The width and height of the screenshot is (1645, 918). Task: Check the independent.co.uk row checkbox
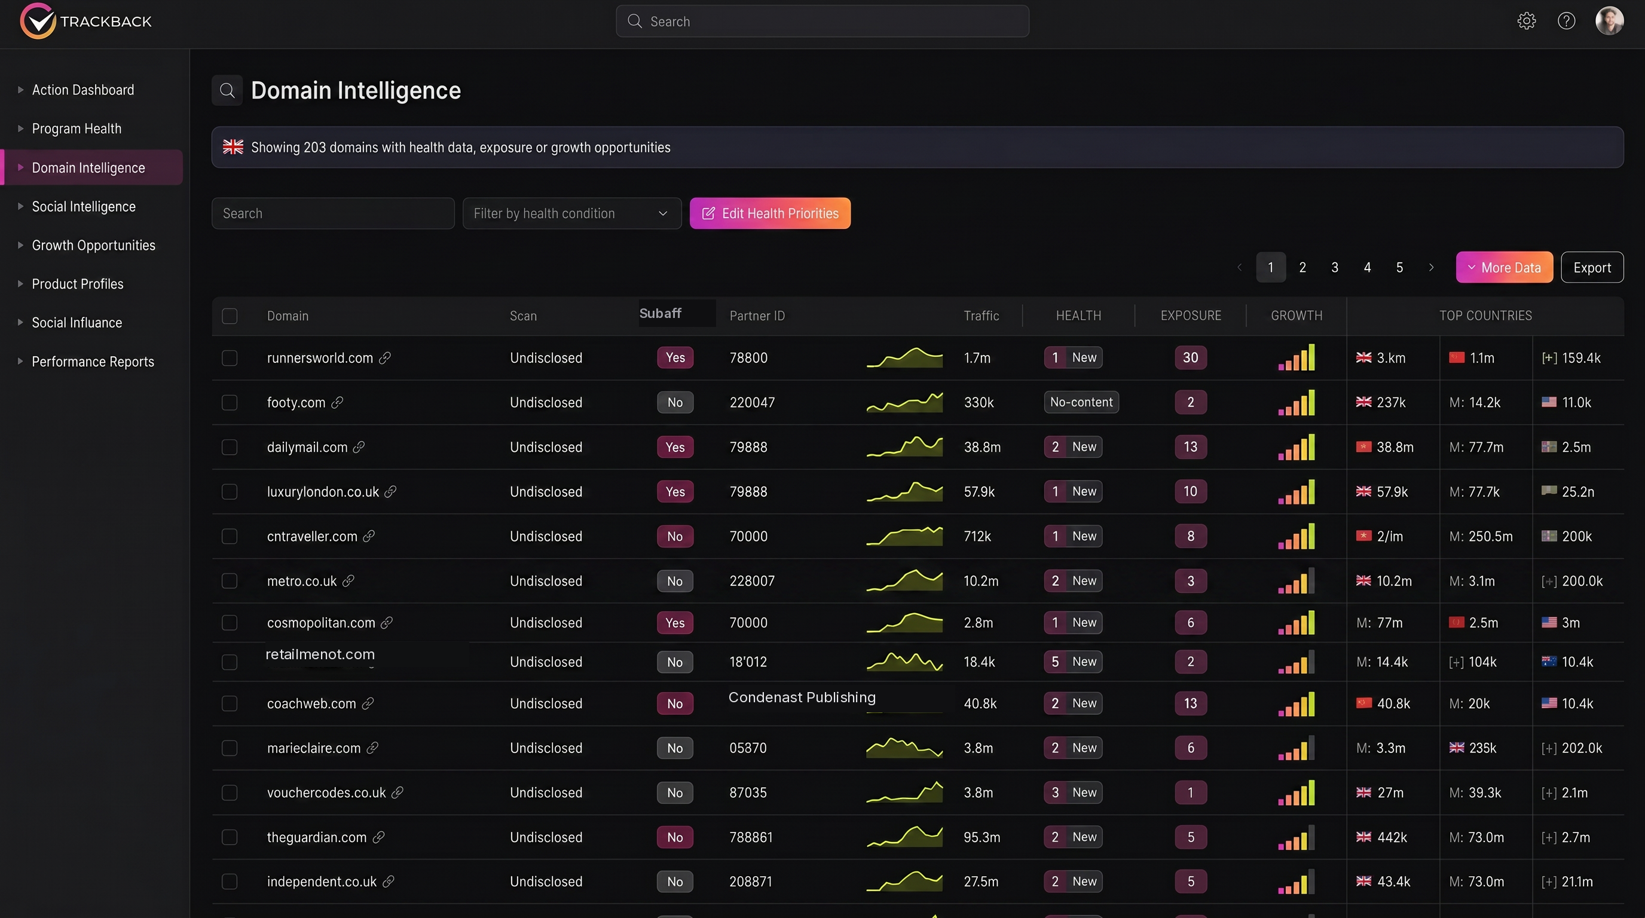pos(230,882)
